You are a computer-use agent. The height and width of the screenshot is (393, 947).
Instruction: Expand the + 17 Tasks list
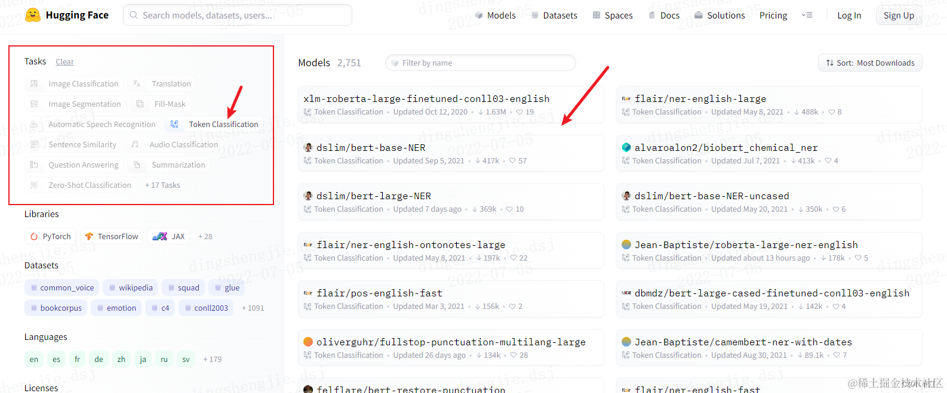click(162, 185)
